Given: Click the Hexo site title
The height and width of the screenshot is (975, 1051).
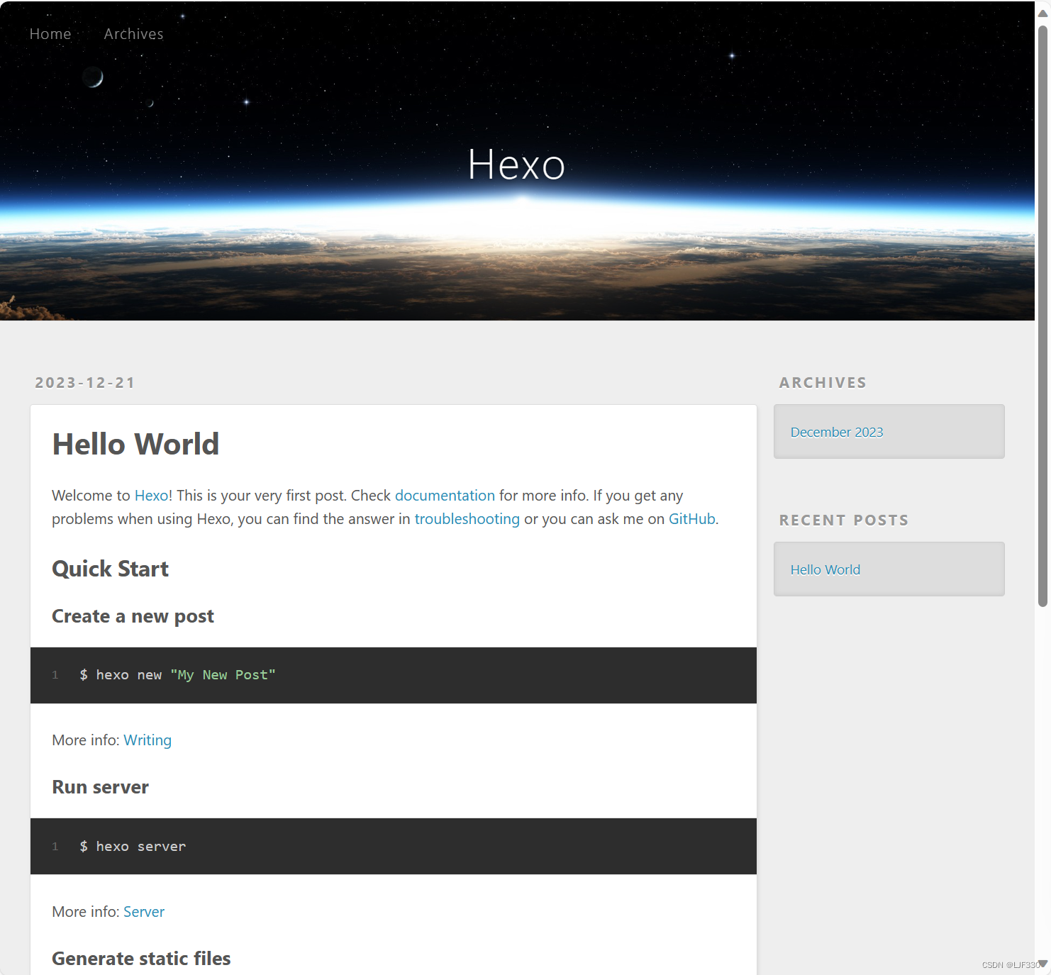Looking at the screenshot, I should tap(517, 165).
